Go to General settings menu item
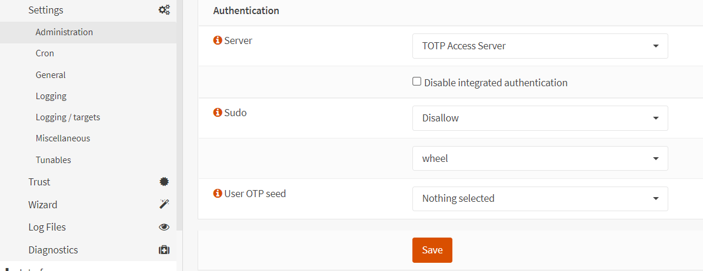Screen dimensions: 703x271 click(x=51, y=75)
